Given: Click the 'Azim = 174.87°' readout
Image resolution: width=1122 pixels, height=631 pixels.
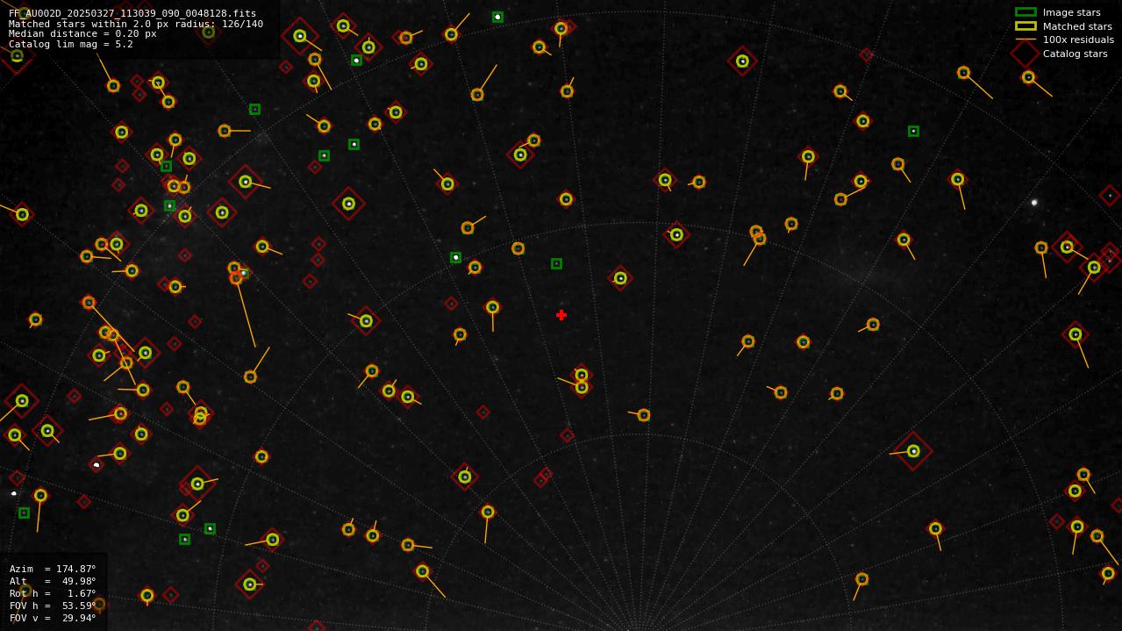Looking at the screenshot, I should pos(53,569).
